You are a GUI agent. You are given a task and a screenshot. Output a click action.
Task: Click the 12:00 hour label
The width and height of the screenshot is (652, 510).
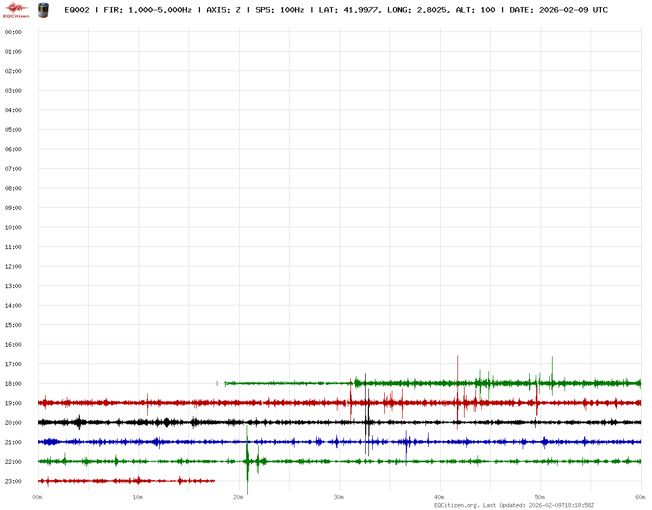tap(13, 266)
